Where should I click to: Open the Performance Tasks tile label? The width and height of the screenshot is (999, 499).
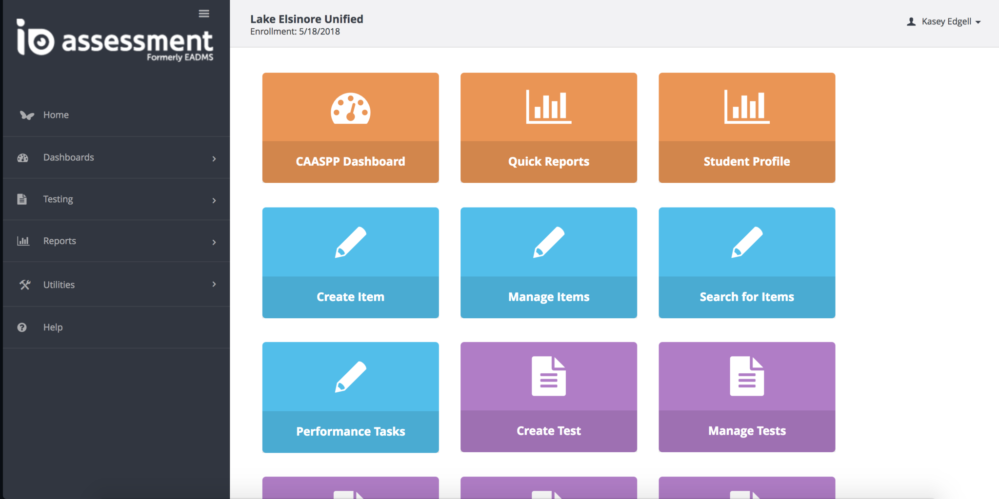[350, 431]
